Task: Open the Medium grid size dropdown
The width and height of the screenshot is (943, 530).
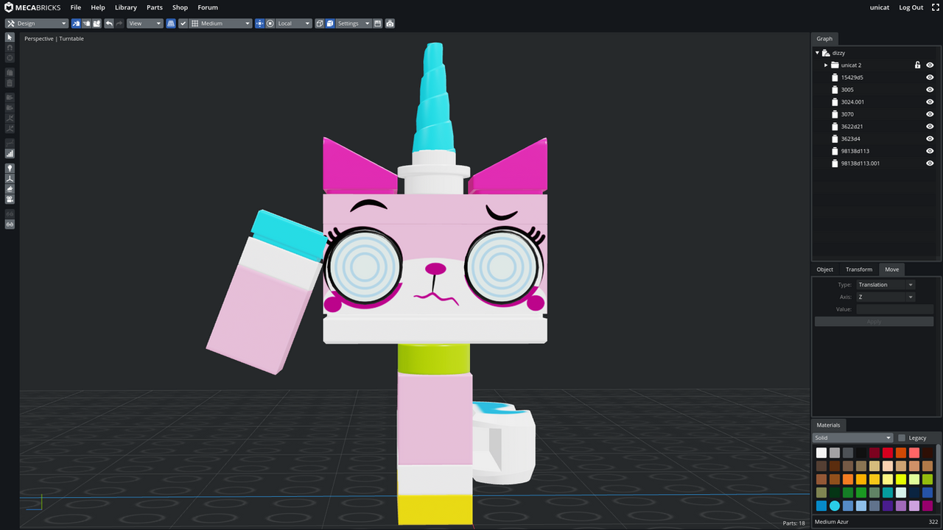Action: click(221, 24)
